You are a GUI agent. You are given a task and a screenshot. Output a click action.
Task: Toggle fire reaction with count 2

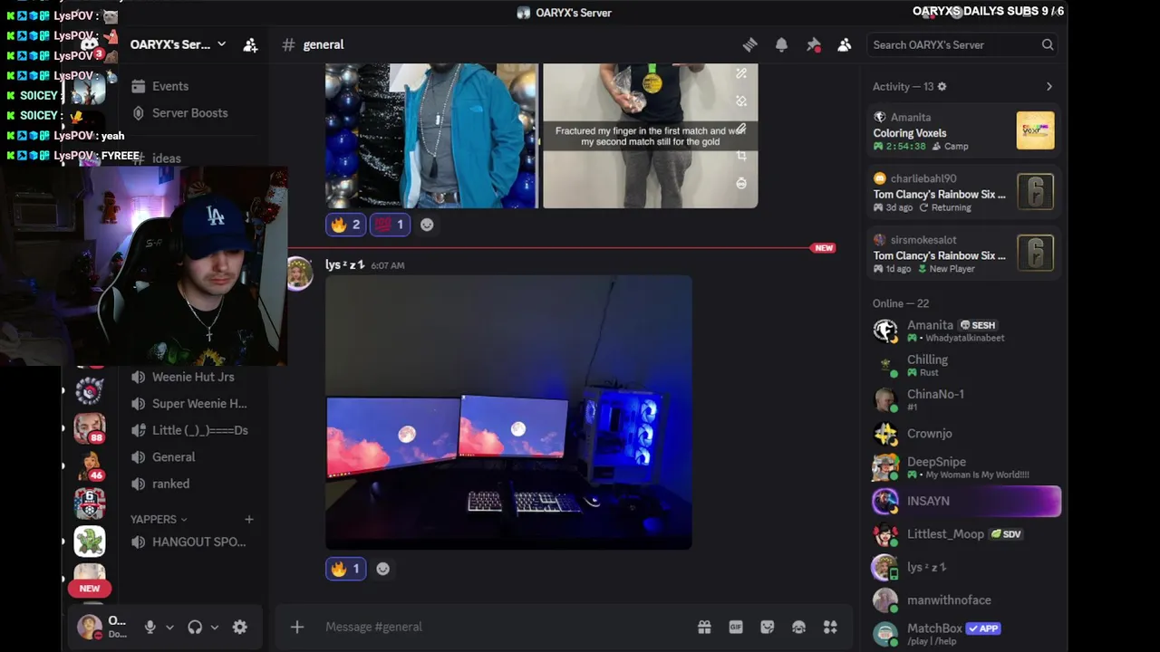(x=345, y=225)
